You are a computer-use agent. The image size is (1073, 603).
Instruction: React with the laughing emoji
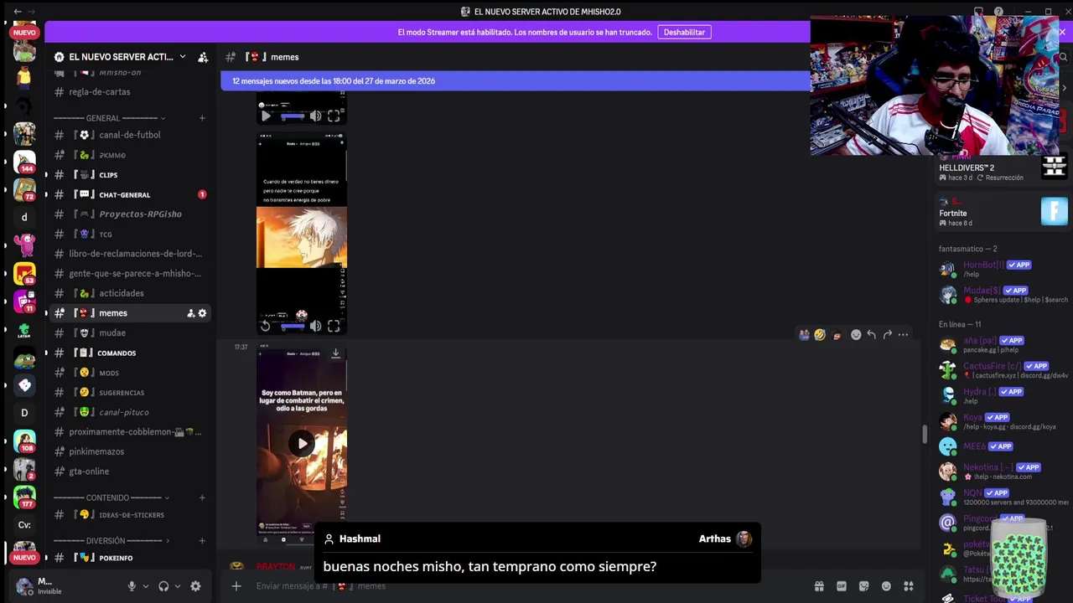pyautogui.click(x=820, y=335)
